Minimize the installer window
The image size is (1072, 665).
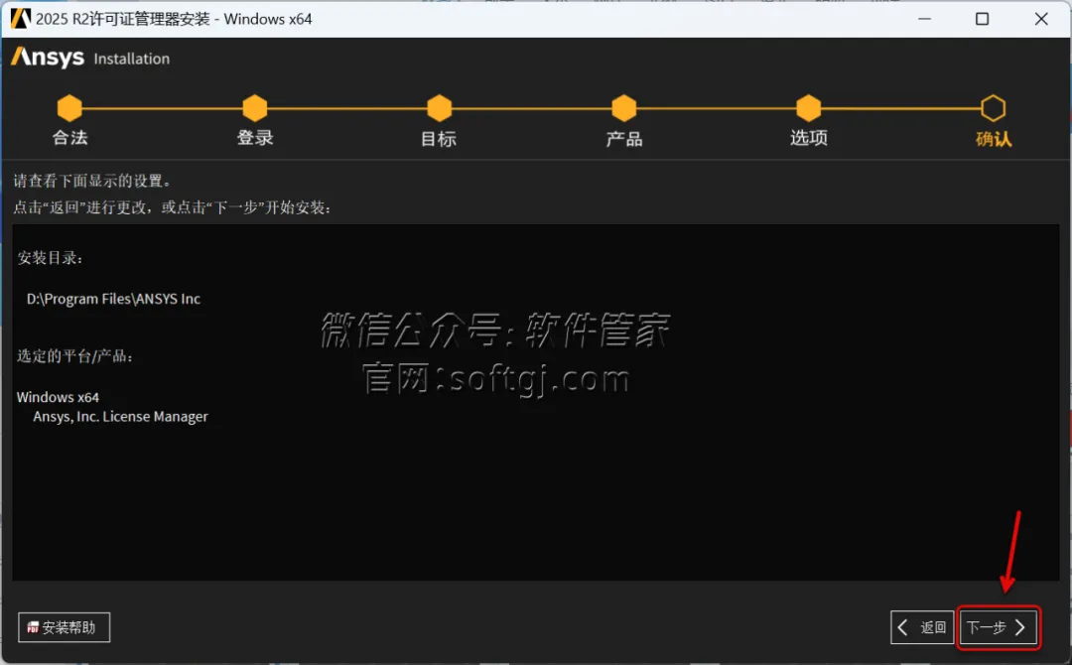pyautogui.click(x=924, y=19)
